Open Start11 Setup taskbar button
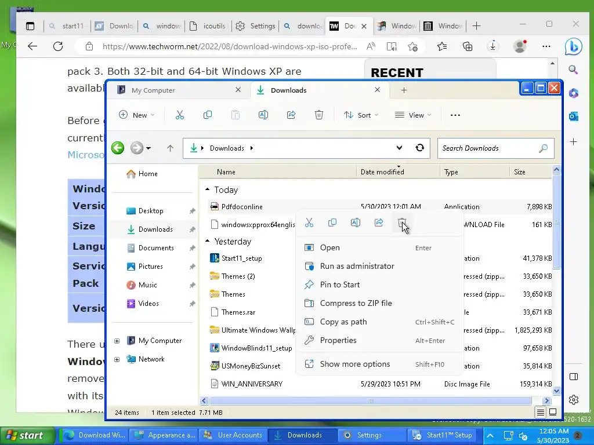 click(x=444, y=436)
